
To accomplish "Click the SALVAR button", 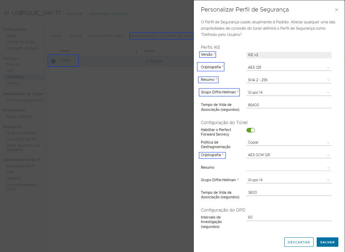I will click(328, 242).
